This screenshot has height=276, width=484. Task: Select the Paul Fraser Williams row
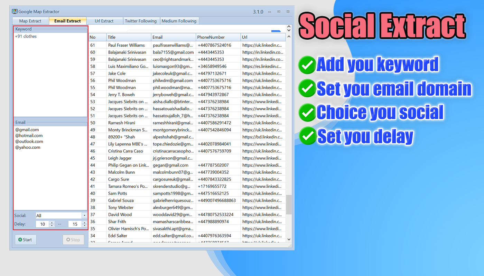click(126, 45)
